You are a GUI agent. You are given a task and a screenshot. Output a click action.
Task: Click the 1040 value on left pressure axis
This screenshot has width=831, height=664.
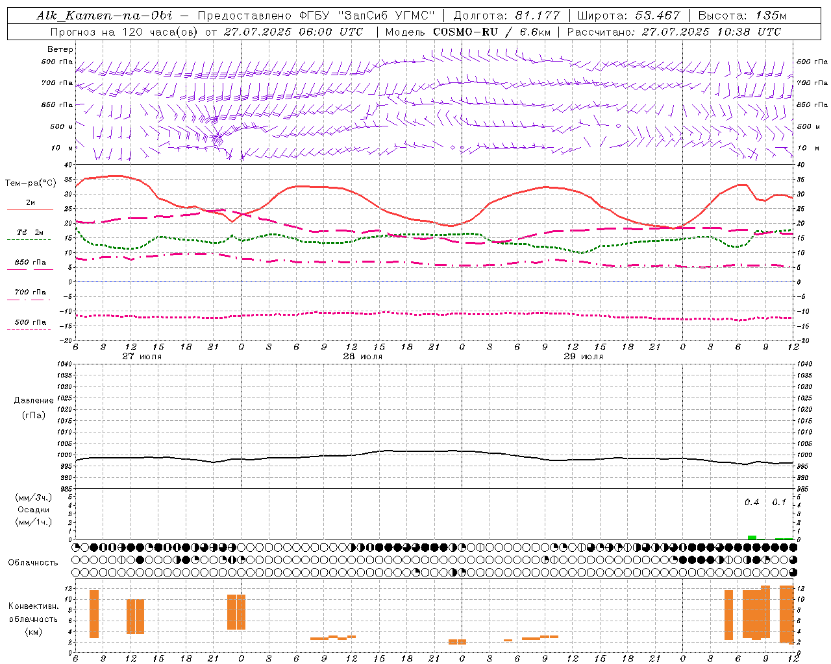tap(65, 364)
